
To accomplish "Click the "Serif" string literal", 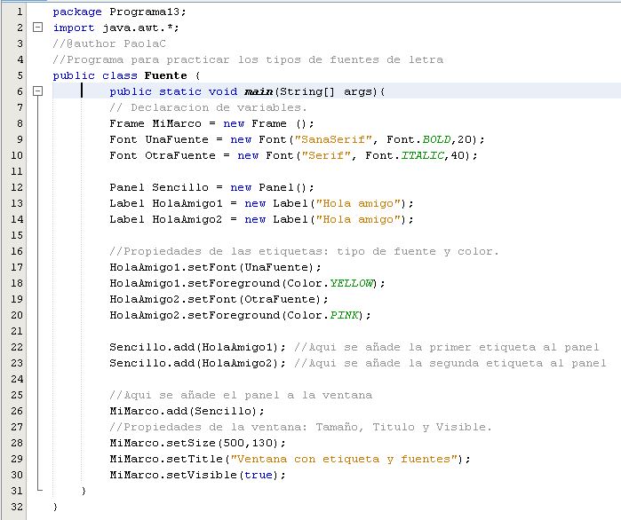I will pyautogui.click(x=326, y=155).
